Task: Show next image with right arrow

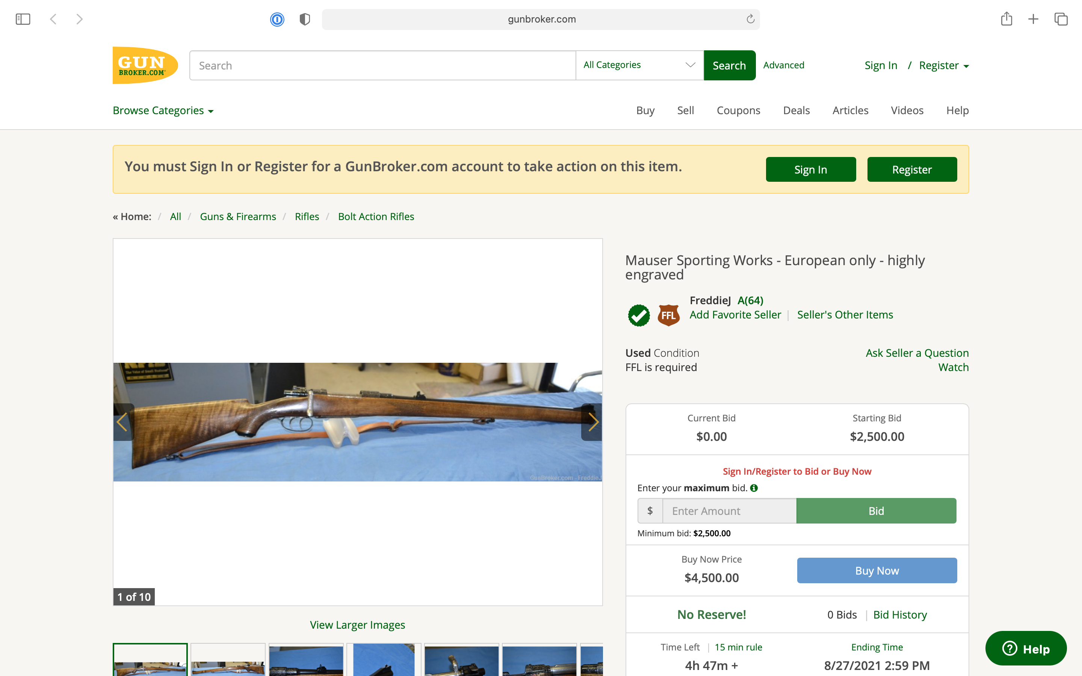Action: tap(592, 422)
